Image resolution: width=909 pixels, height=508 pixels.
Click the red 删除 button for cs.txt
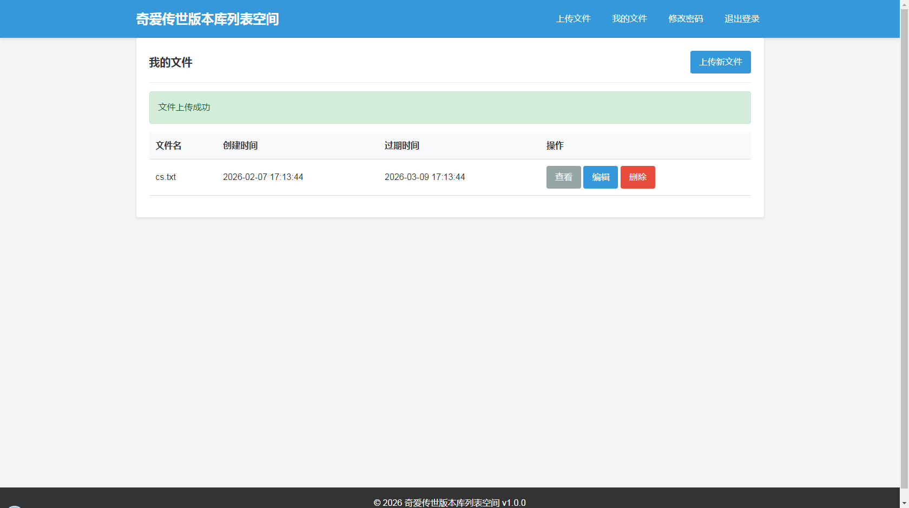coord(637,177)
